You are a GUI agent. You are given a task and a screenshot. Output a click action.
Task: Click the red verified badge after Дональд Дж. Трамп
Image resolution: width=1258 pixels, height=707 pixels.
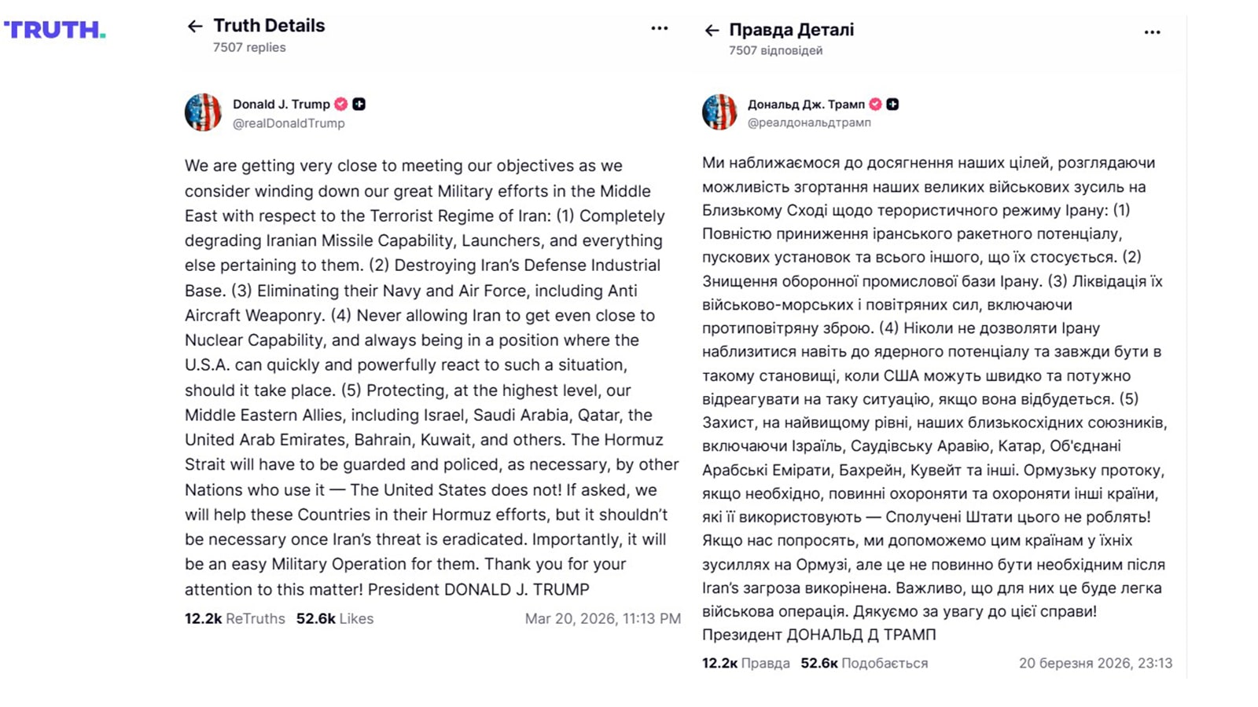(875, 104)
